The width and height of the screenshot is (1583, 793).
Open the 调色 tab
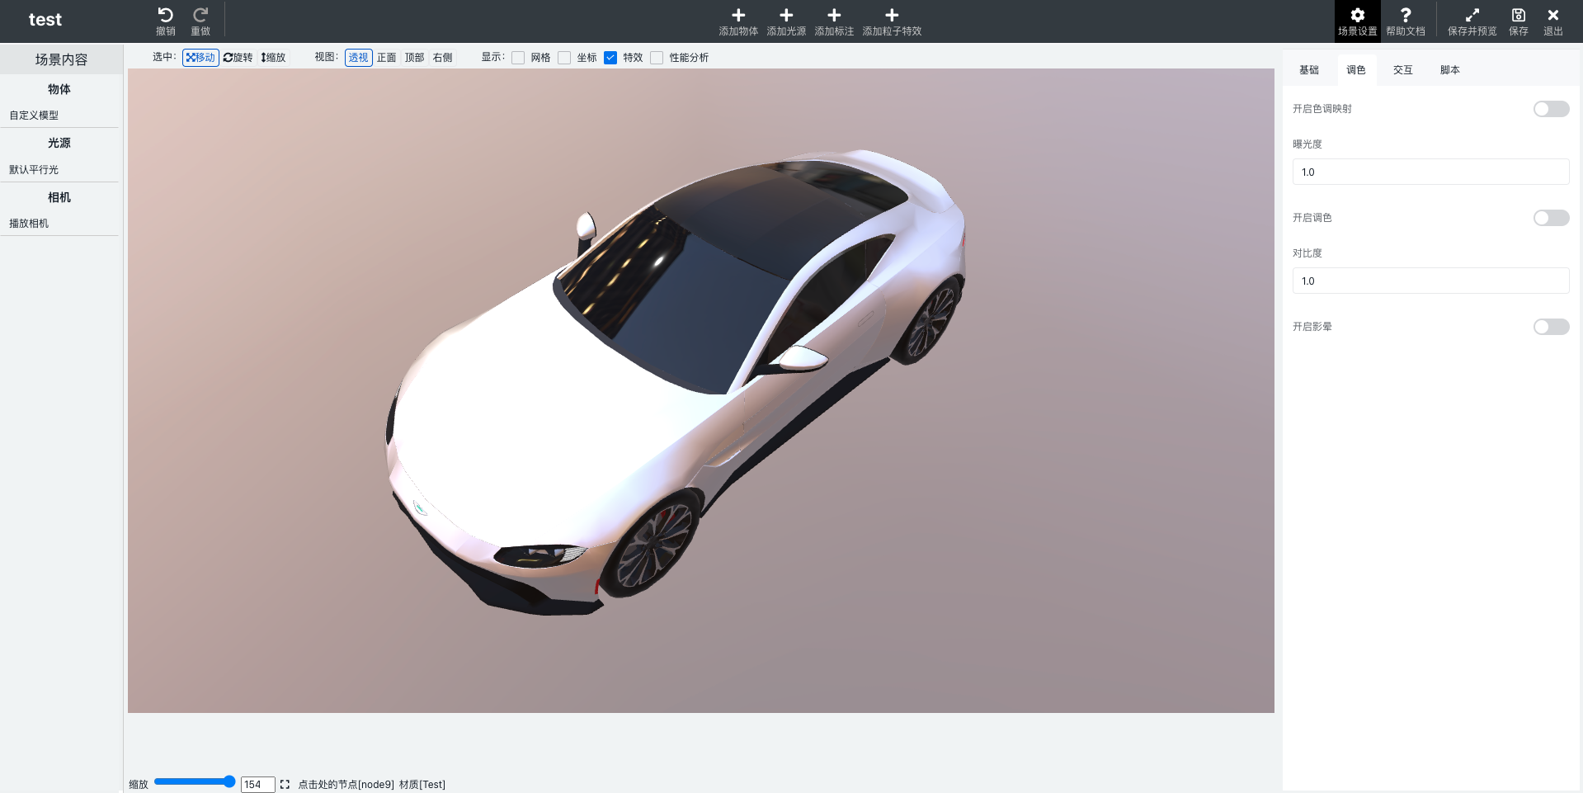(x=1356, y=70)
